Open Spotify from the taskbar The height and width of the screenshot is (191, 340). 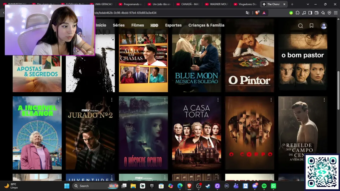point(264,186)
